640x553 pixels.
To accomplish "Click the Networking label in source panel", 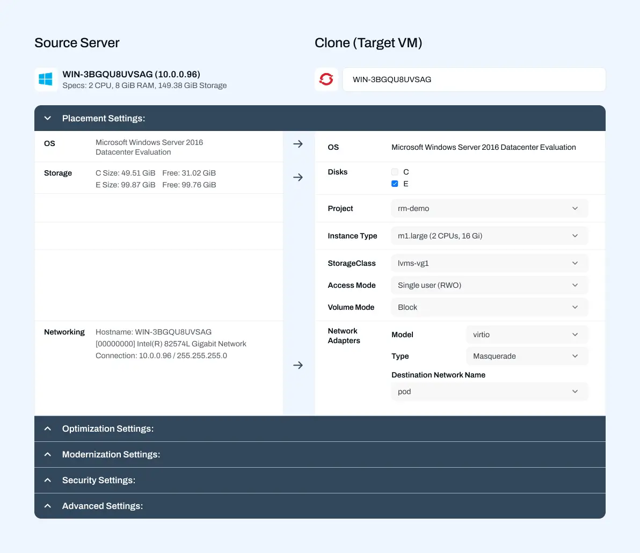I will pyautogui.click(x=64, y=332).
